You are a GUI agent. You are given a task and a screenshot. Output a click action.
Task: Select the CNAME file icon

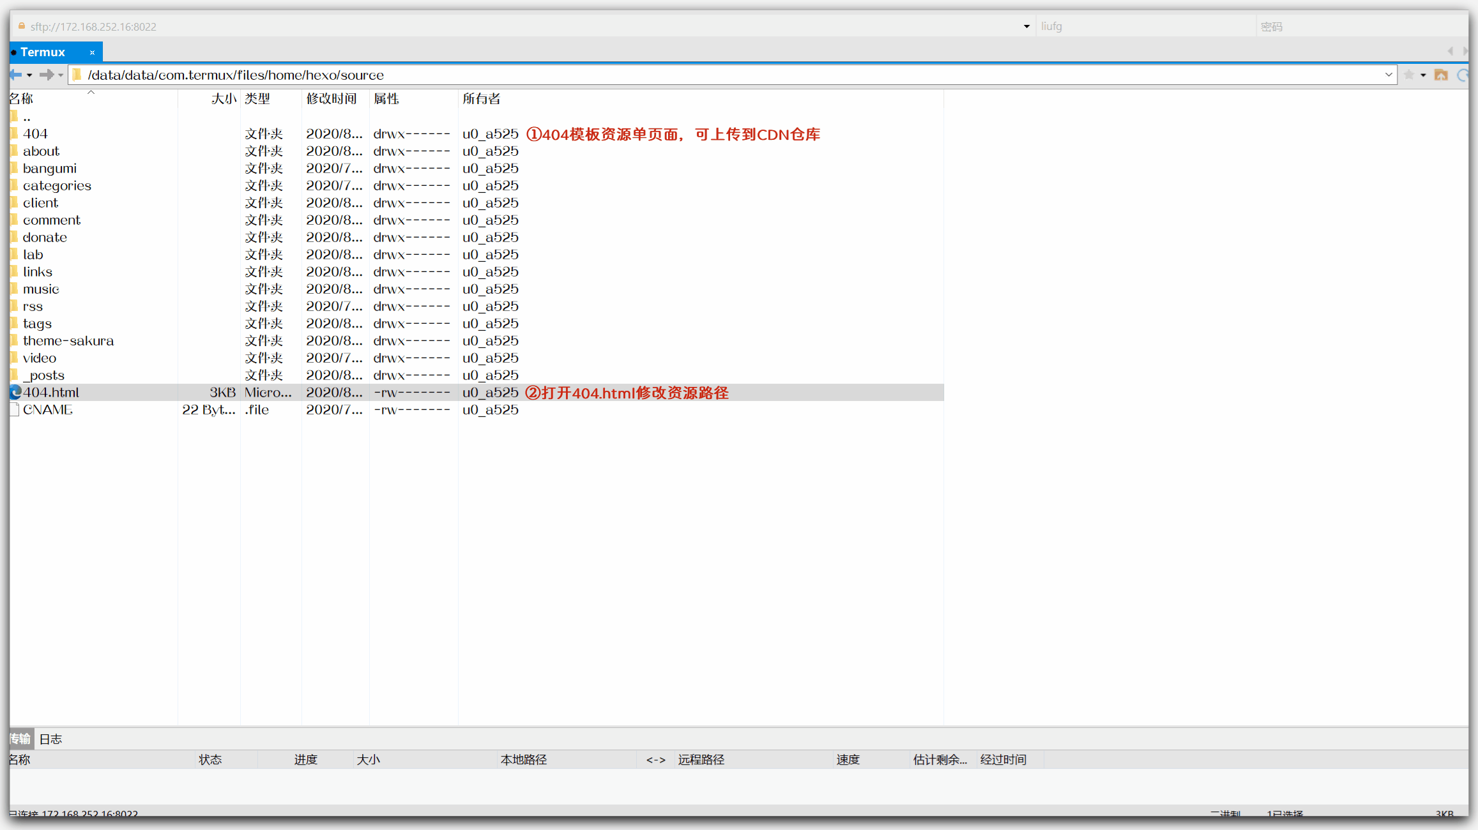15,410
